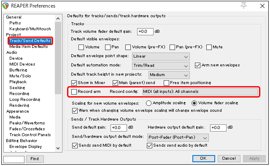Enable the Record arm checkbox

(74, 92)
